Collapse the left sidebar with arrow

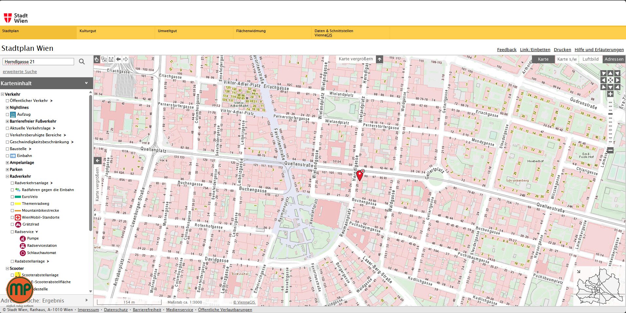point(98,161)
